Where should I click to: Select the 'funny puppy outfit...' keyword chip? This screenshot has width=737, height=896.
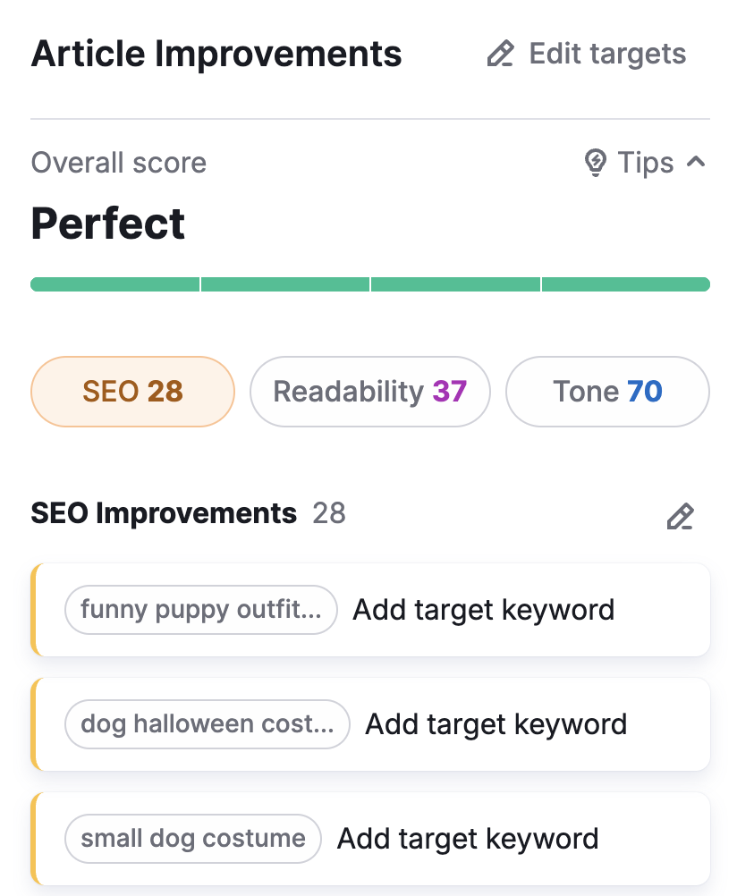(x=200, y=610)
